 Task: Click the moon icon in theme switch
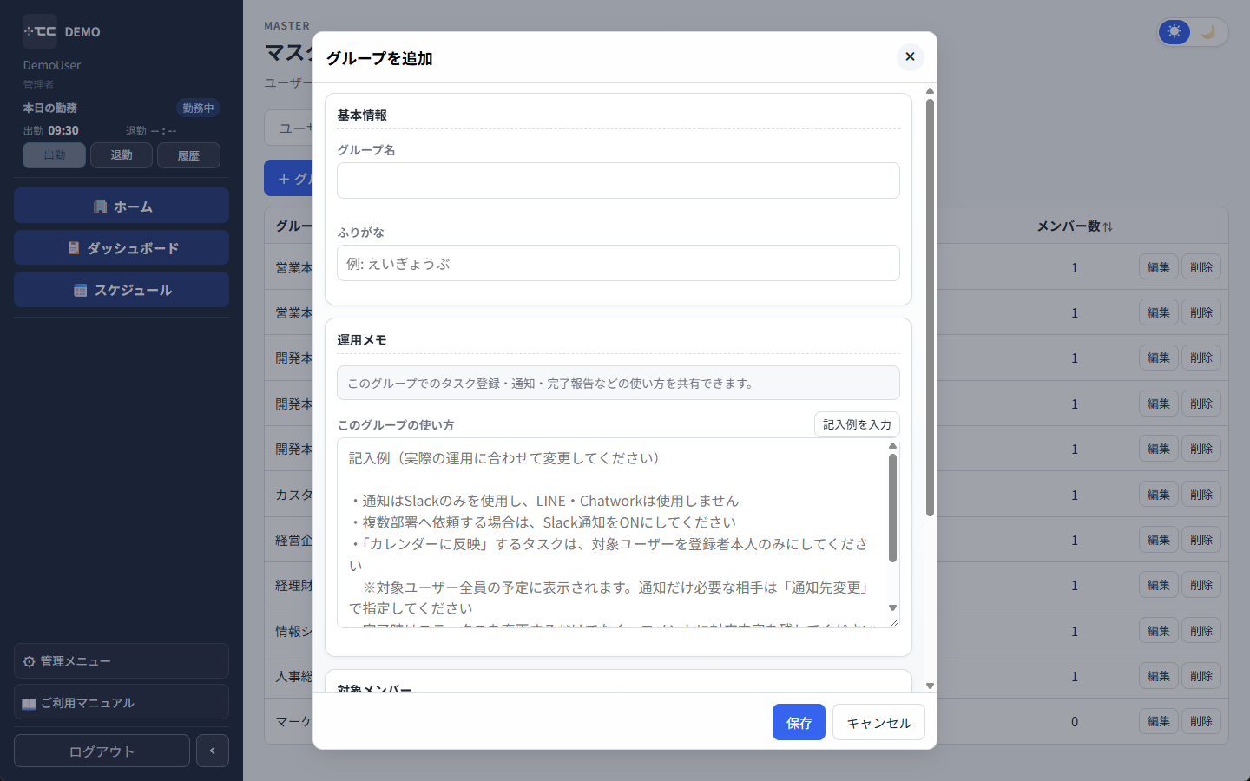click(1208, 32)
